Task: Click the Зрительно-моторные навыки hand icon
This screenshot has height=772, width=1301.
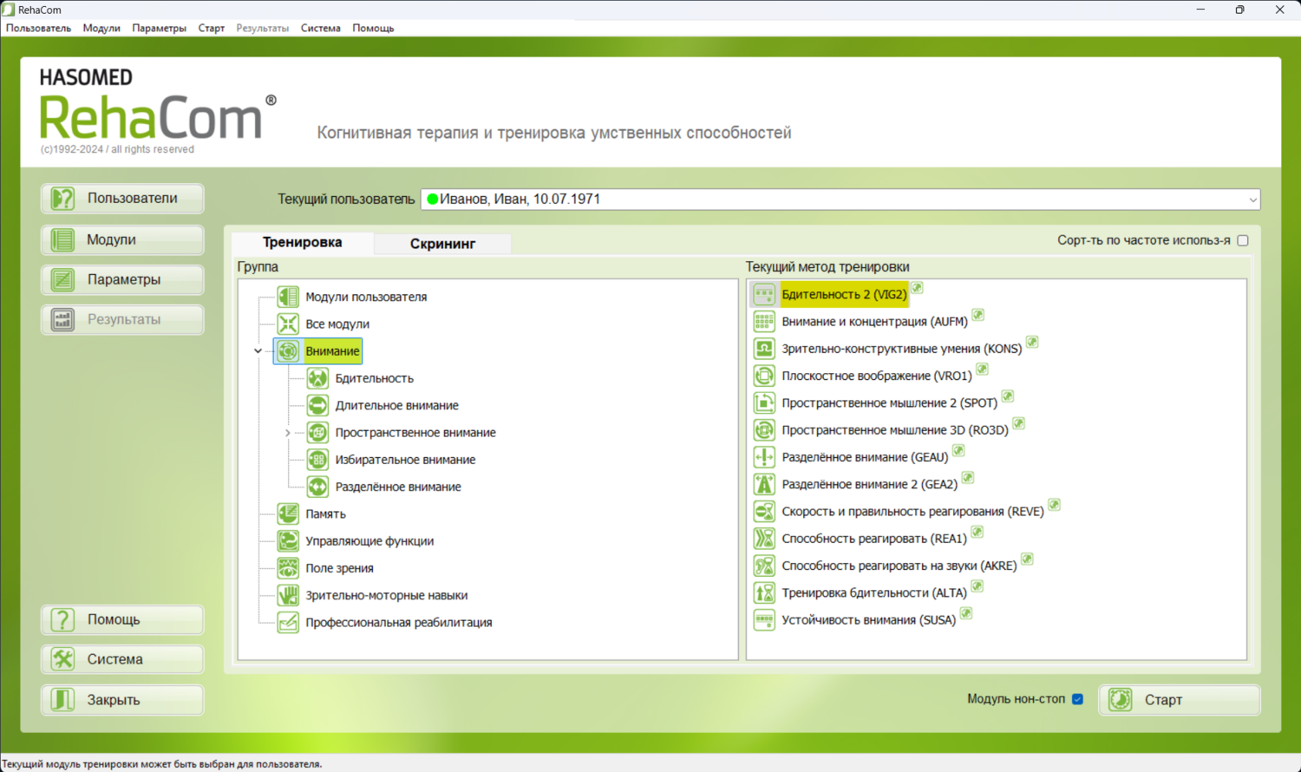Action: click(288, 595)
